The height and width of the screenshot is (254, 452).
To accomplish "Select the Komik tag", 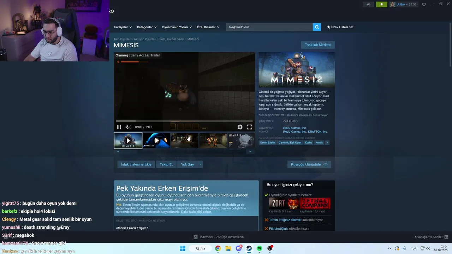I will [319, 143].
